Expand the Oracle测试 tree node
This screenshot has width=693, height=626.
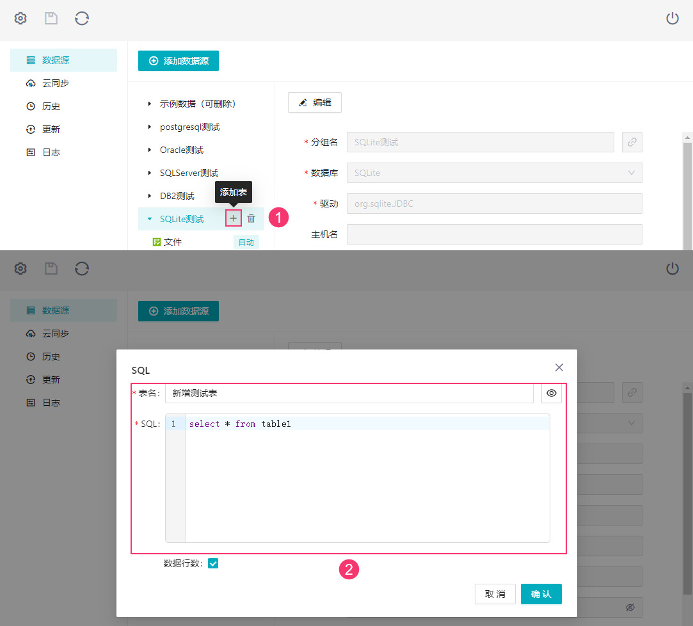[x=149, y=150]
